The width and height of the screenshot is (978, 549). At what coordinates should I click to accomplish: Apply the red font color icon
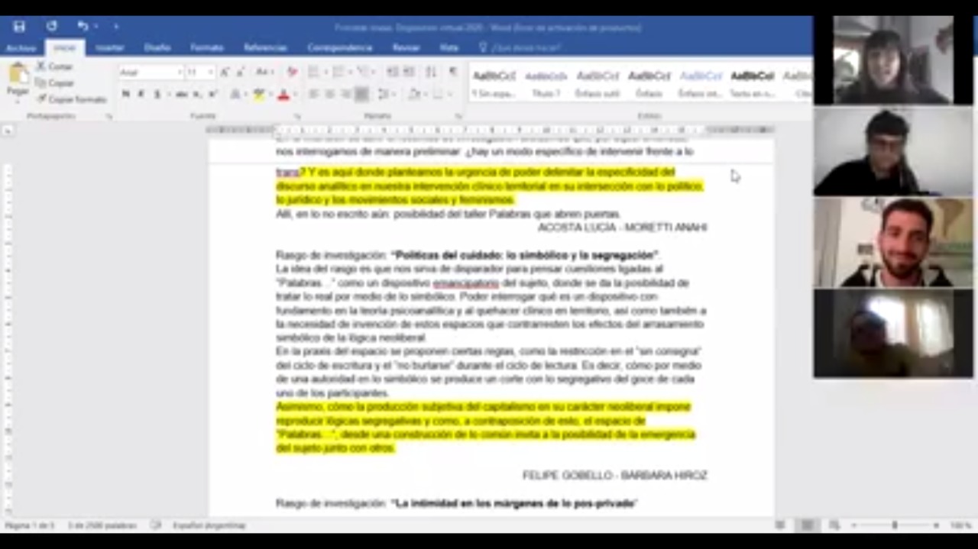[x=283, y=95]
